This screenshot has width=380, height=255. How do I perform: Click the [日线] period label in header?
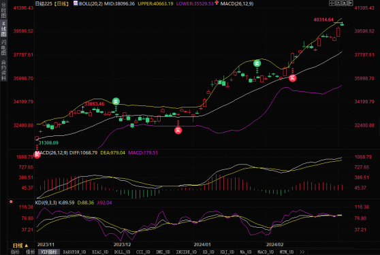coord(61,3)
